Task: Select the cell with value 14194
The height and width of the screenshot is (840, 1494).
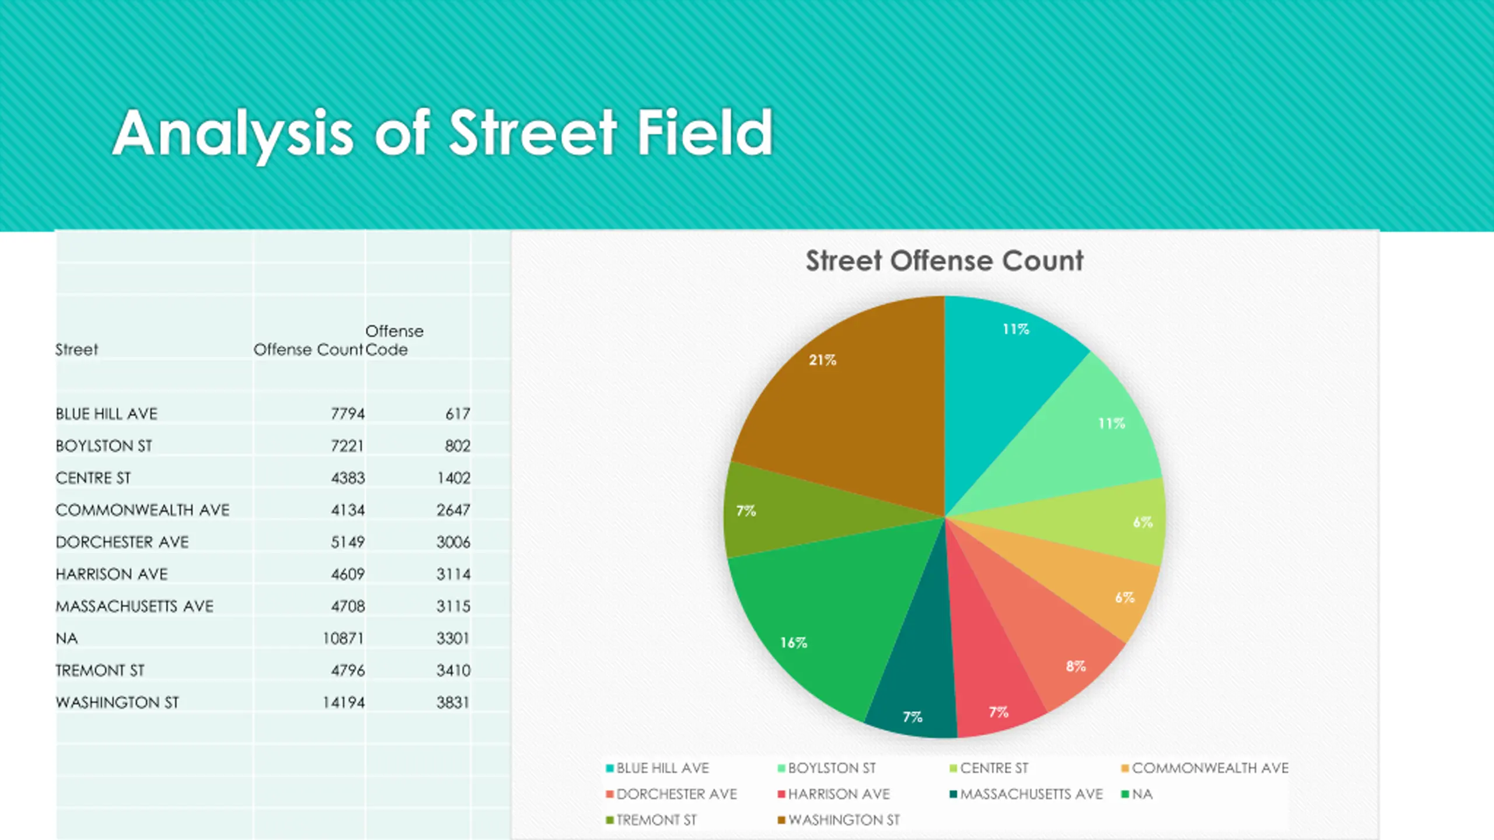Action: (344, 702)
